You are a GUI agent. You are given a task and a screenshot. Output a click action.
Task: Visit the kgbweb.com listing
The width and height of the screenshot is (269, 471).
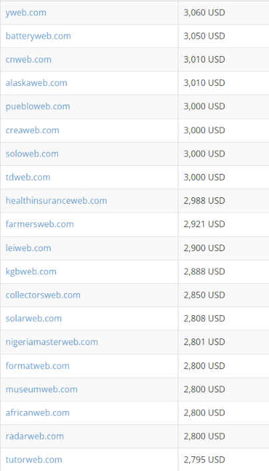(x=31, y=272)
